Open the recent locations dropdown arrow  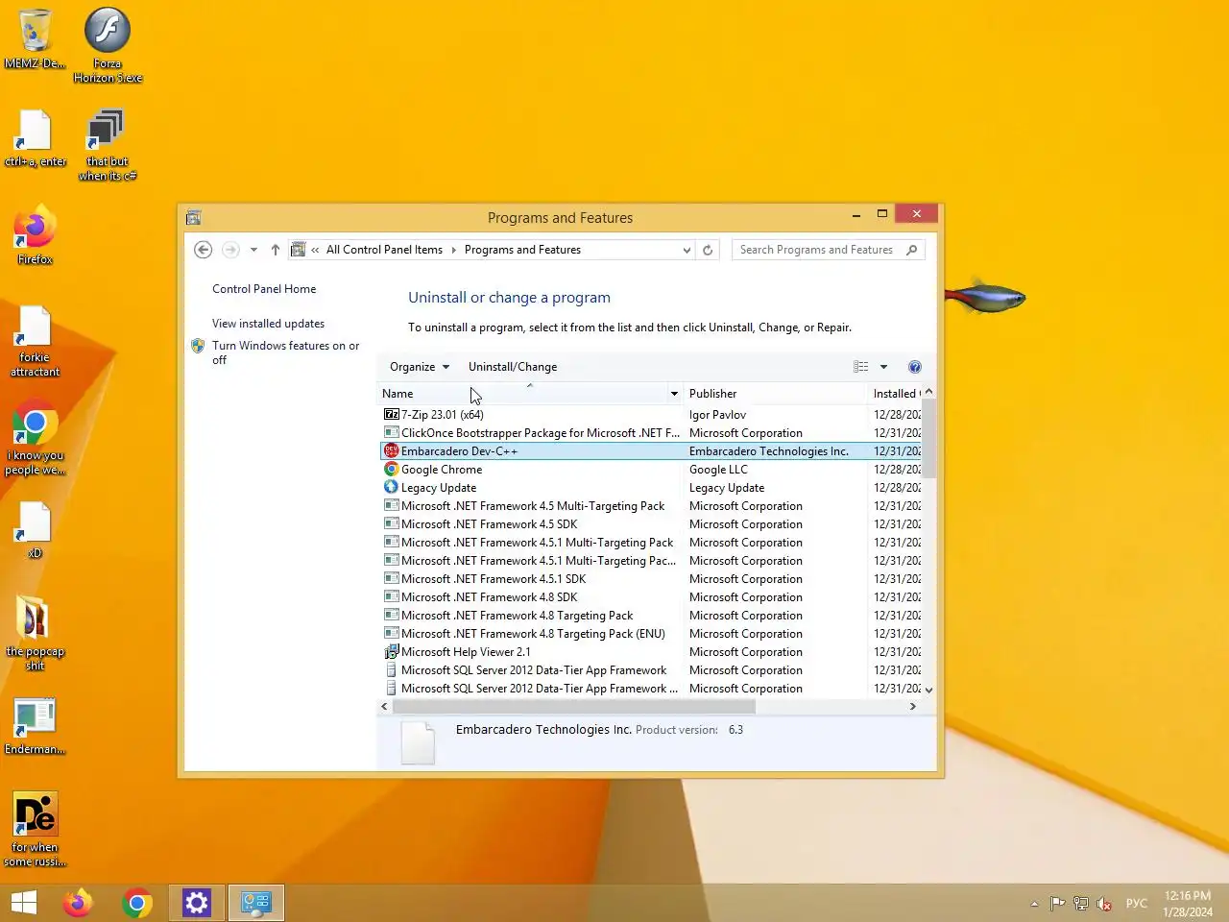pyautogui.click(x=253, y=250)
